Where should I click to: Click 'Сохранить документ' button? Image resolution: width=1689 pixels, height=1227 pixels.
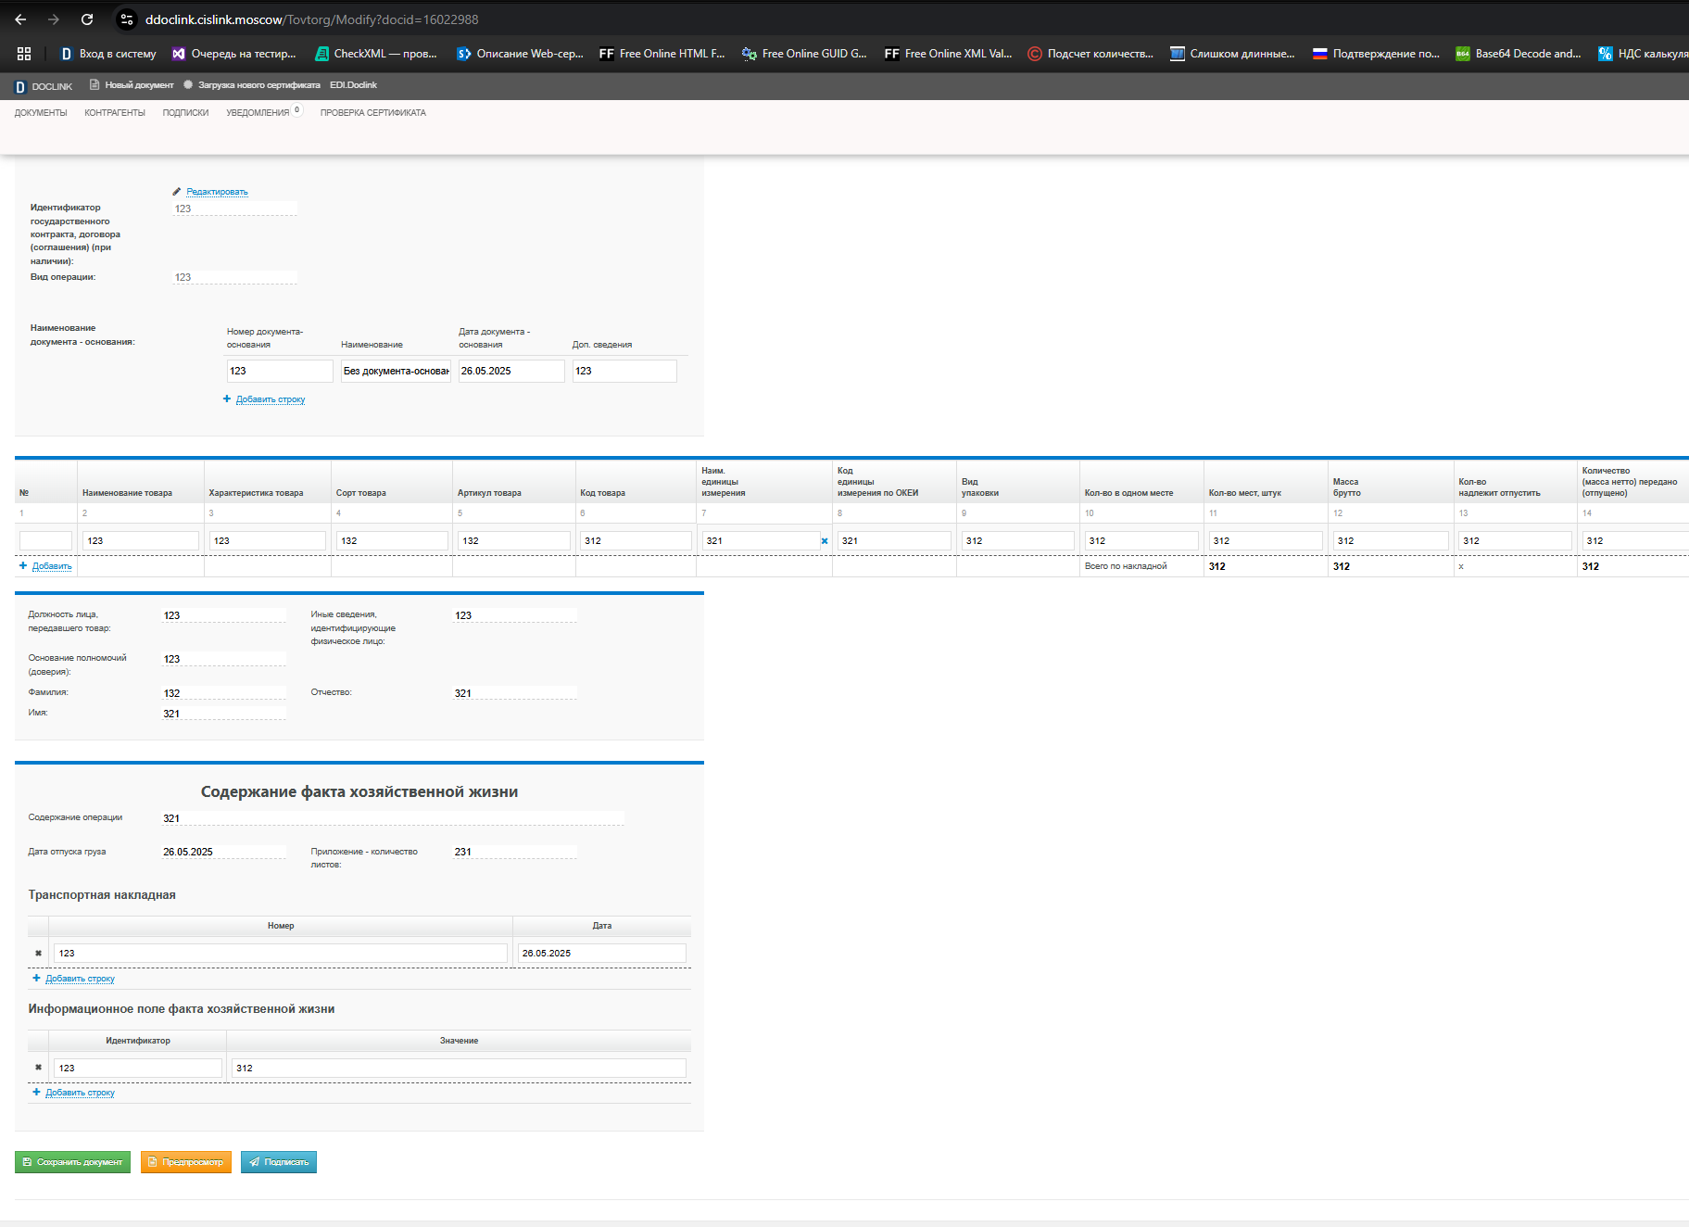click(73, 1162)
